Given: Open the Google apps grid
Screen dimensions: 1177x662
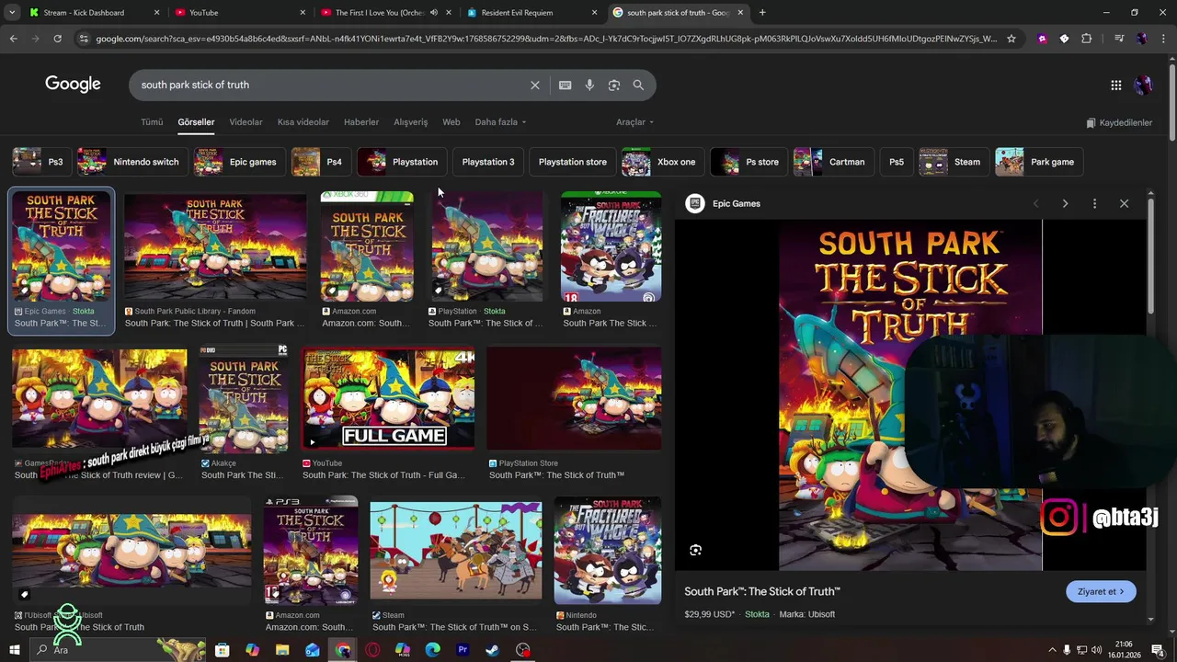Looking at the screenshot, I should 1116,85.
